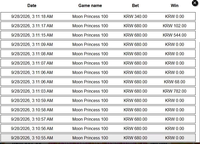Click the history list vertical scrollbar

(x=199, y=92)
